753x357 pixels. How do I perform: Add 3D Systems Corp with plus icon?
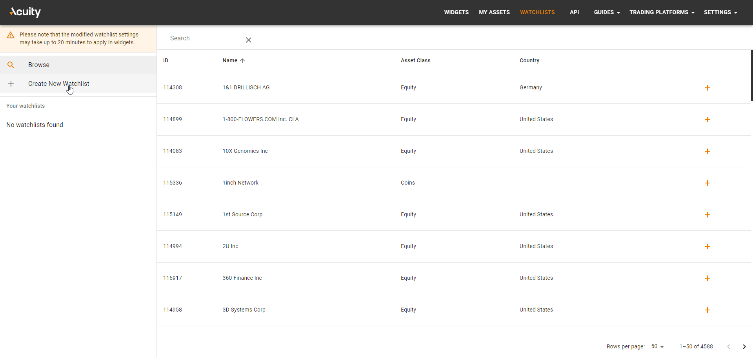pyautogui.click(x=707, y=310)
